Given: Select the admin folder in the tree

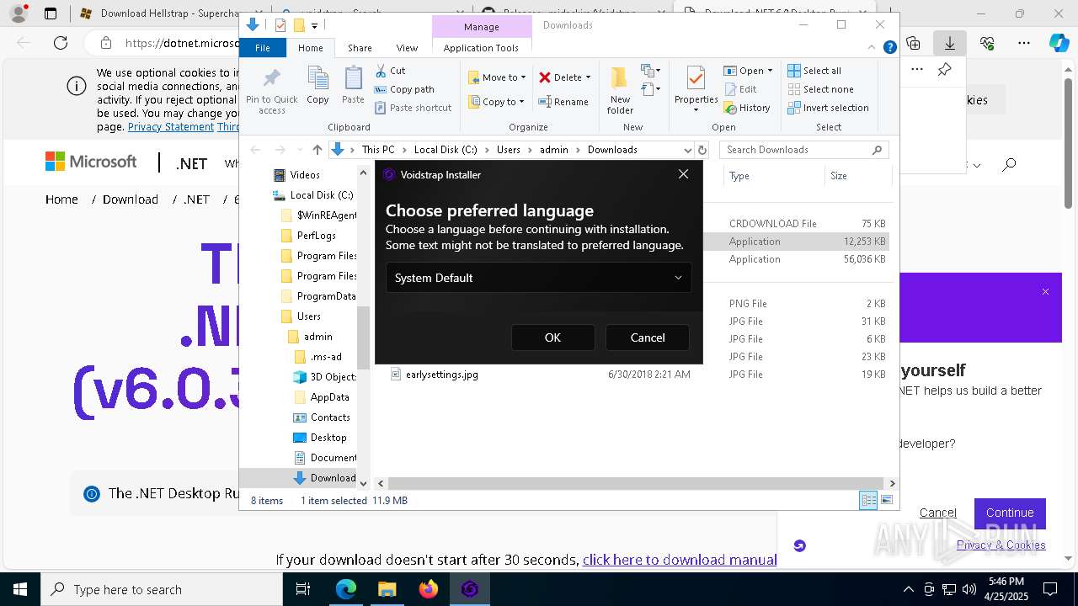Looking at the screenshot, I should tap(310, 337).
